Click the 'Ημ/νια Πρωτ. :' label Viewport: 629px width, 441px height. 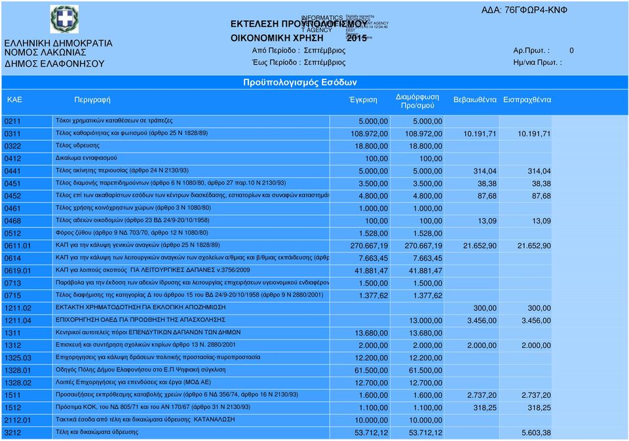tap(537, 63)
